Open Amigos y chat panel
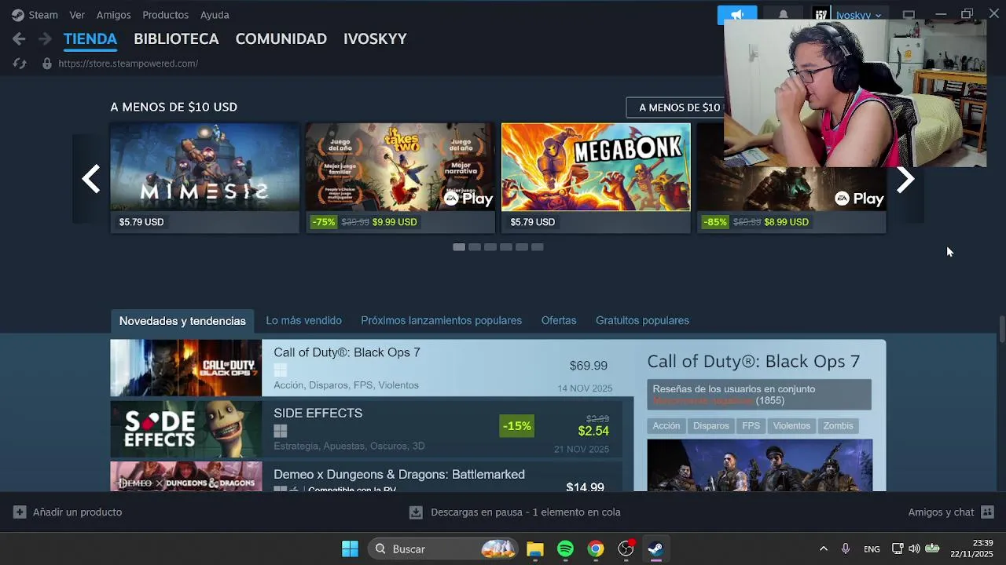Image resolution: width=1006 pixels, height=565 pixels. pyautogui.click(x=941, y=512)
